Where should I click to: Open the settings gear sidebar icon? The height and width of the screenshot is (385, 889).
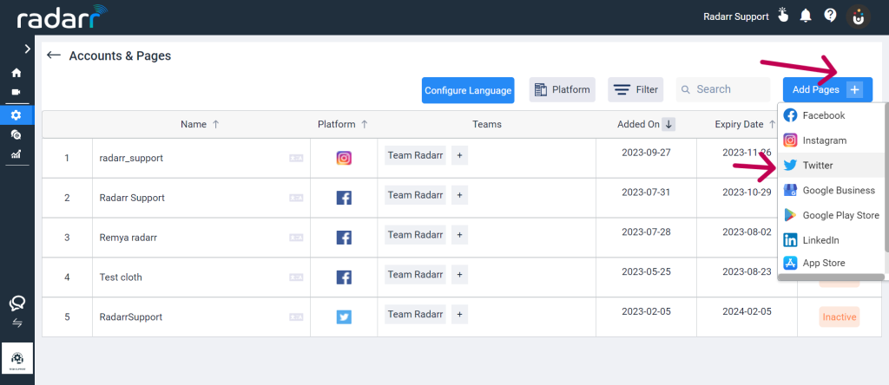coord(16,115)
